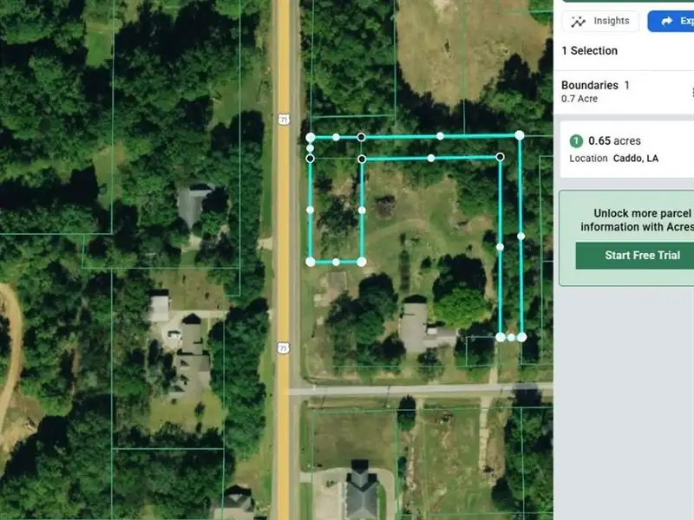
Task: Click midpoint handle on boundary's right edge
Action: point(521,236)
